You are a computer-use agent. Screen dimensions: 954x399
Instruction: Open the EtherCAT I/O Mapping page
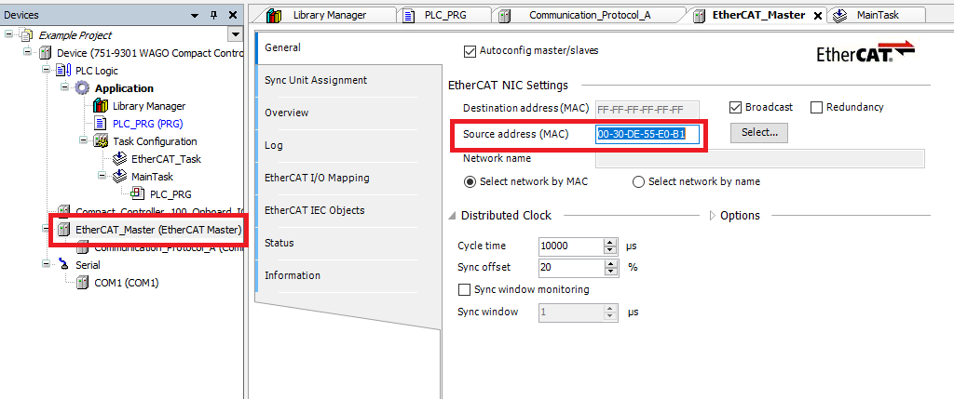pos(317,178)
